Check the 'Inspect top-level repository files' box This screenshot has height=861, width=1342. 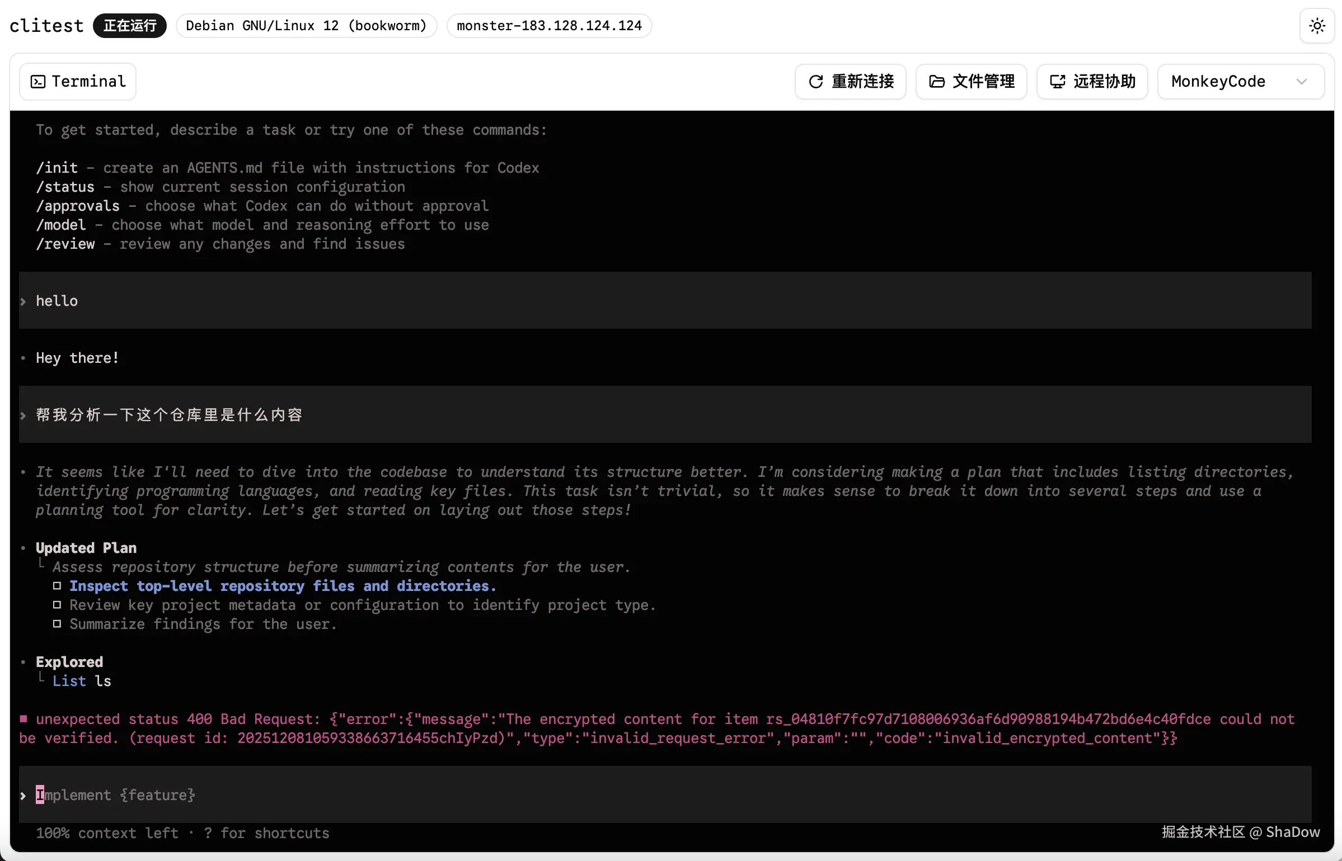(57, 586)
